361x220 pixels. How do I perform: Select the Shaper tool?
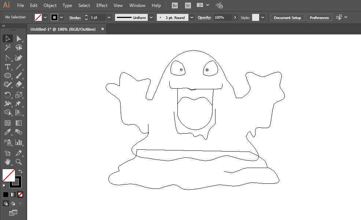pos(8,84)
